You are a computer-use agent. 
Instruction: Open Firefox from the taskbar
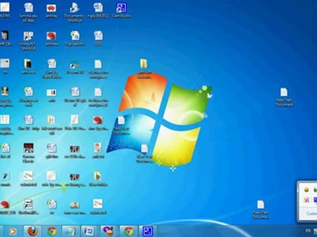click(33, 231)
